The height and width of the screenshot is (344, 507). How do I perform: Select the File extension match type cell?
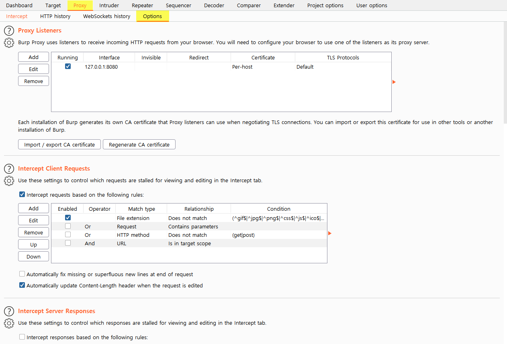click(x=141, y=218)
